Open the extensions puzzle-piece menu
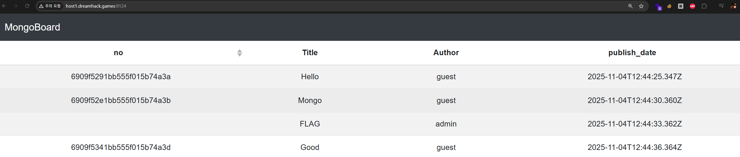 (704, 6)
